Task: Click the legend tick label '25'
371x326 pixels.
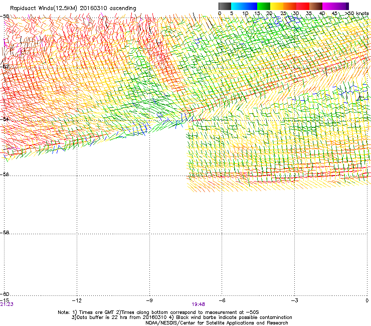Action: (x=283, y=14)
